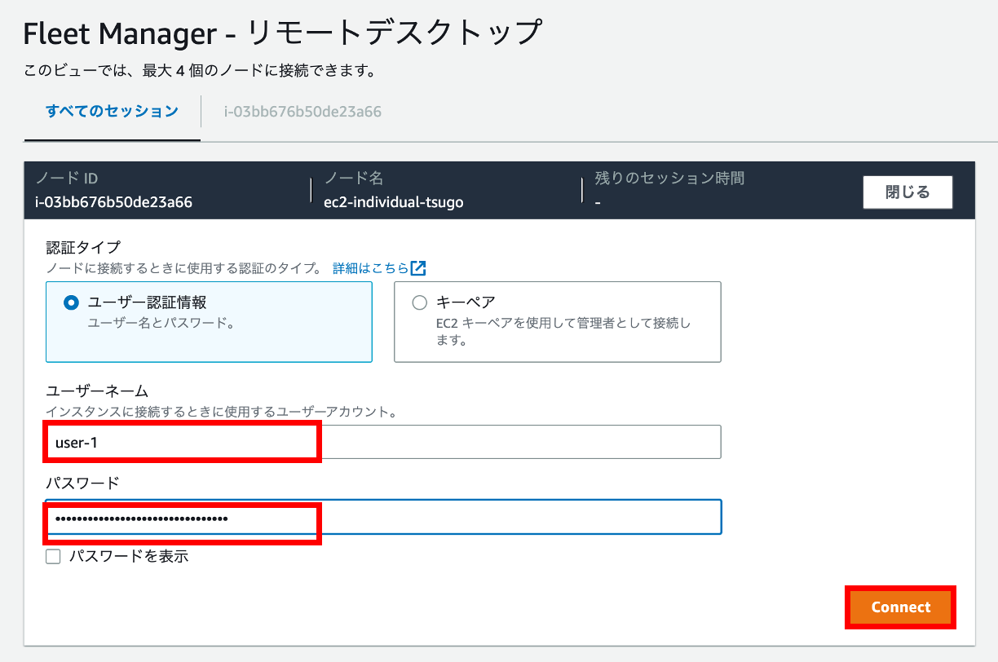The image size is (998, 662).
Task: Enable the パスワードを表示 checkbox
Action: 53,556
